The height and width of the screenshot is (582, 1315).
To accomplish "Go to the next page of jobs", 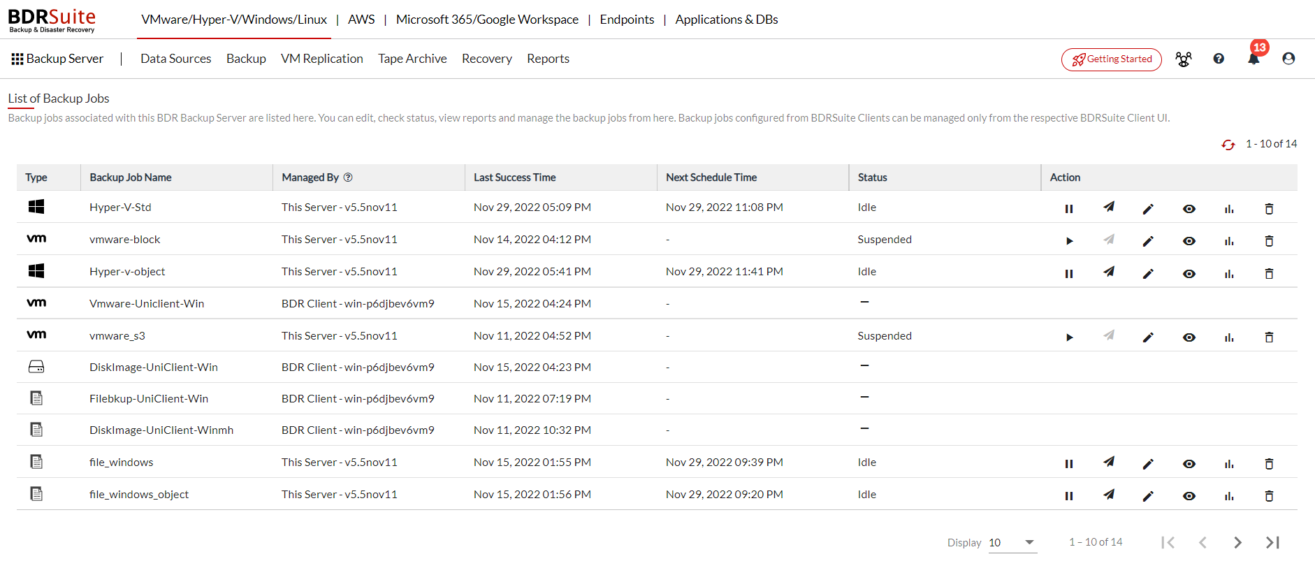I will (x=1237, y=542).
